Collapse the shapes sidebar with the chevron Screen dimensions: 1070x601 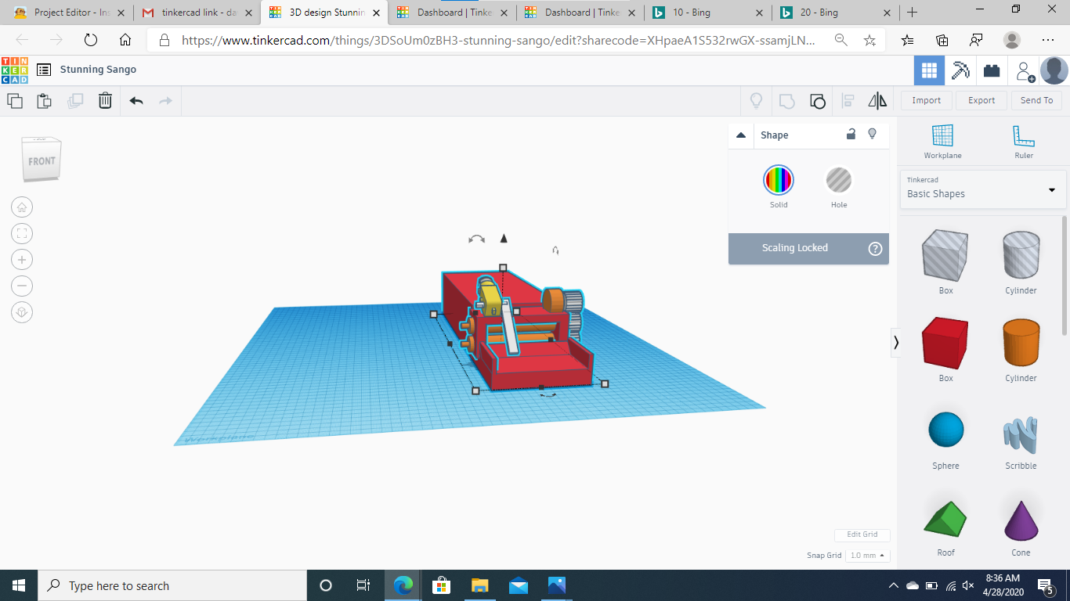tap(896, 342)
